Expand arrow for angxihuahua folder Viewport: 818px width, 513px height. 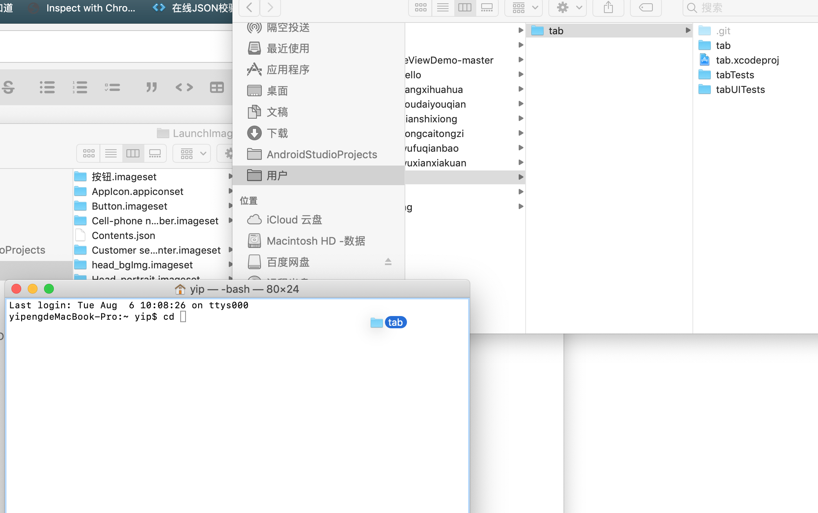click(x=521, y=89)
